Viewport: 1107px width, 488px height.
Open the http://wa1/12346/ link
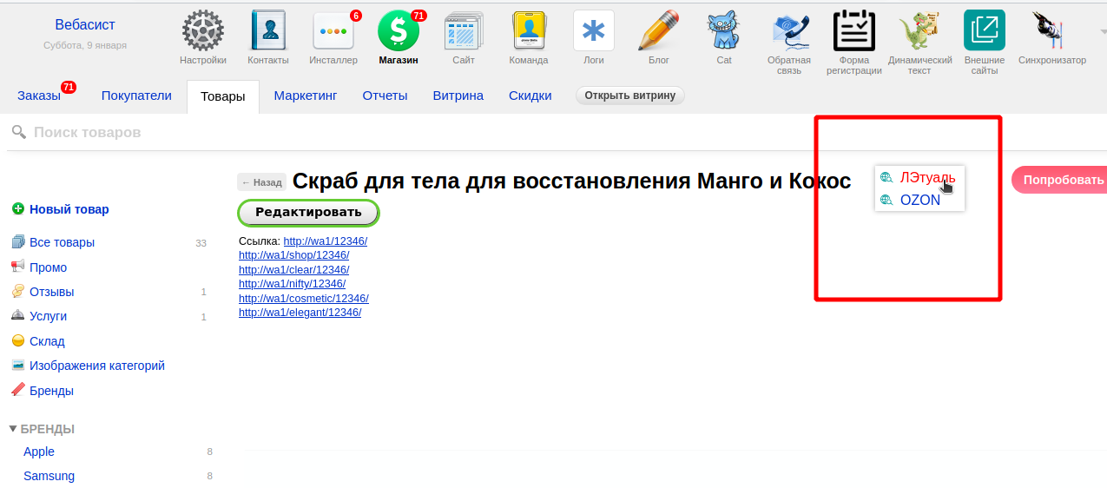tap(325, 241)
